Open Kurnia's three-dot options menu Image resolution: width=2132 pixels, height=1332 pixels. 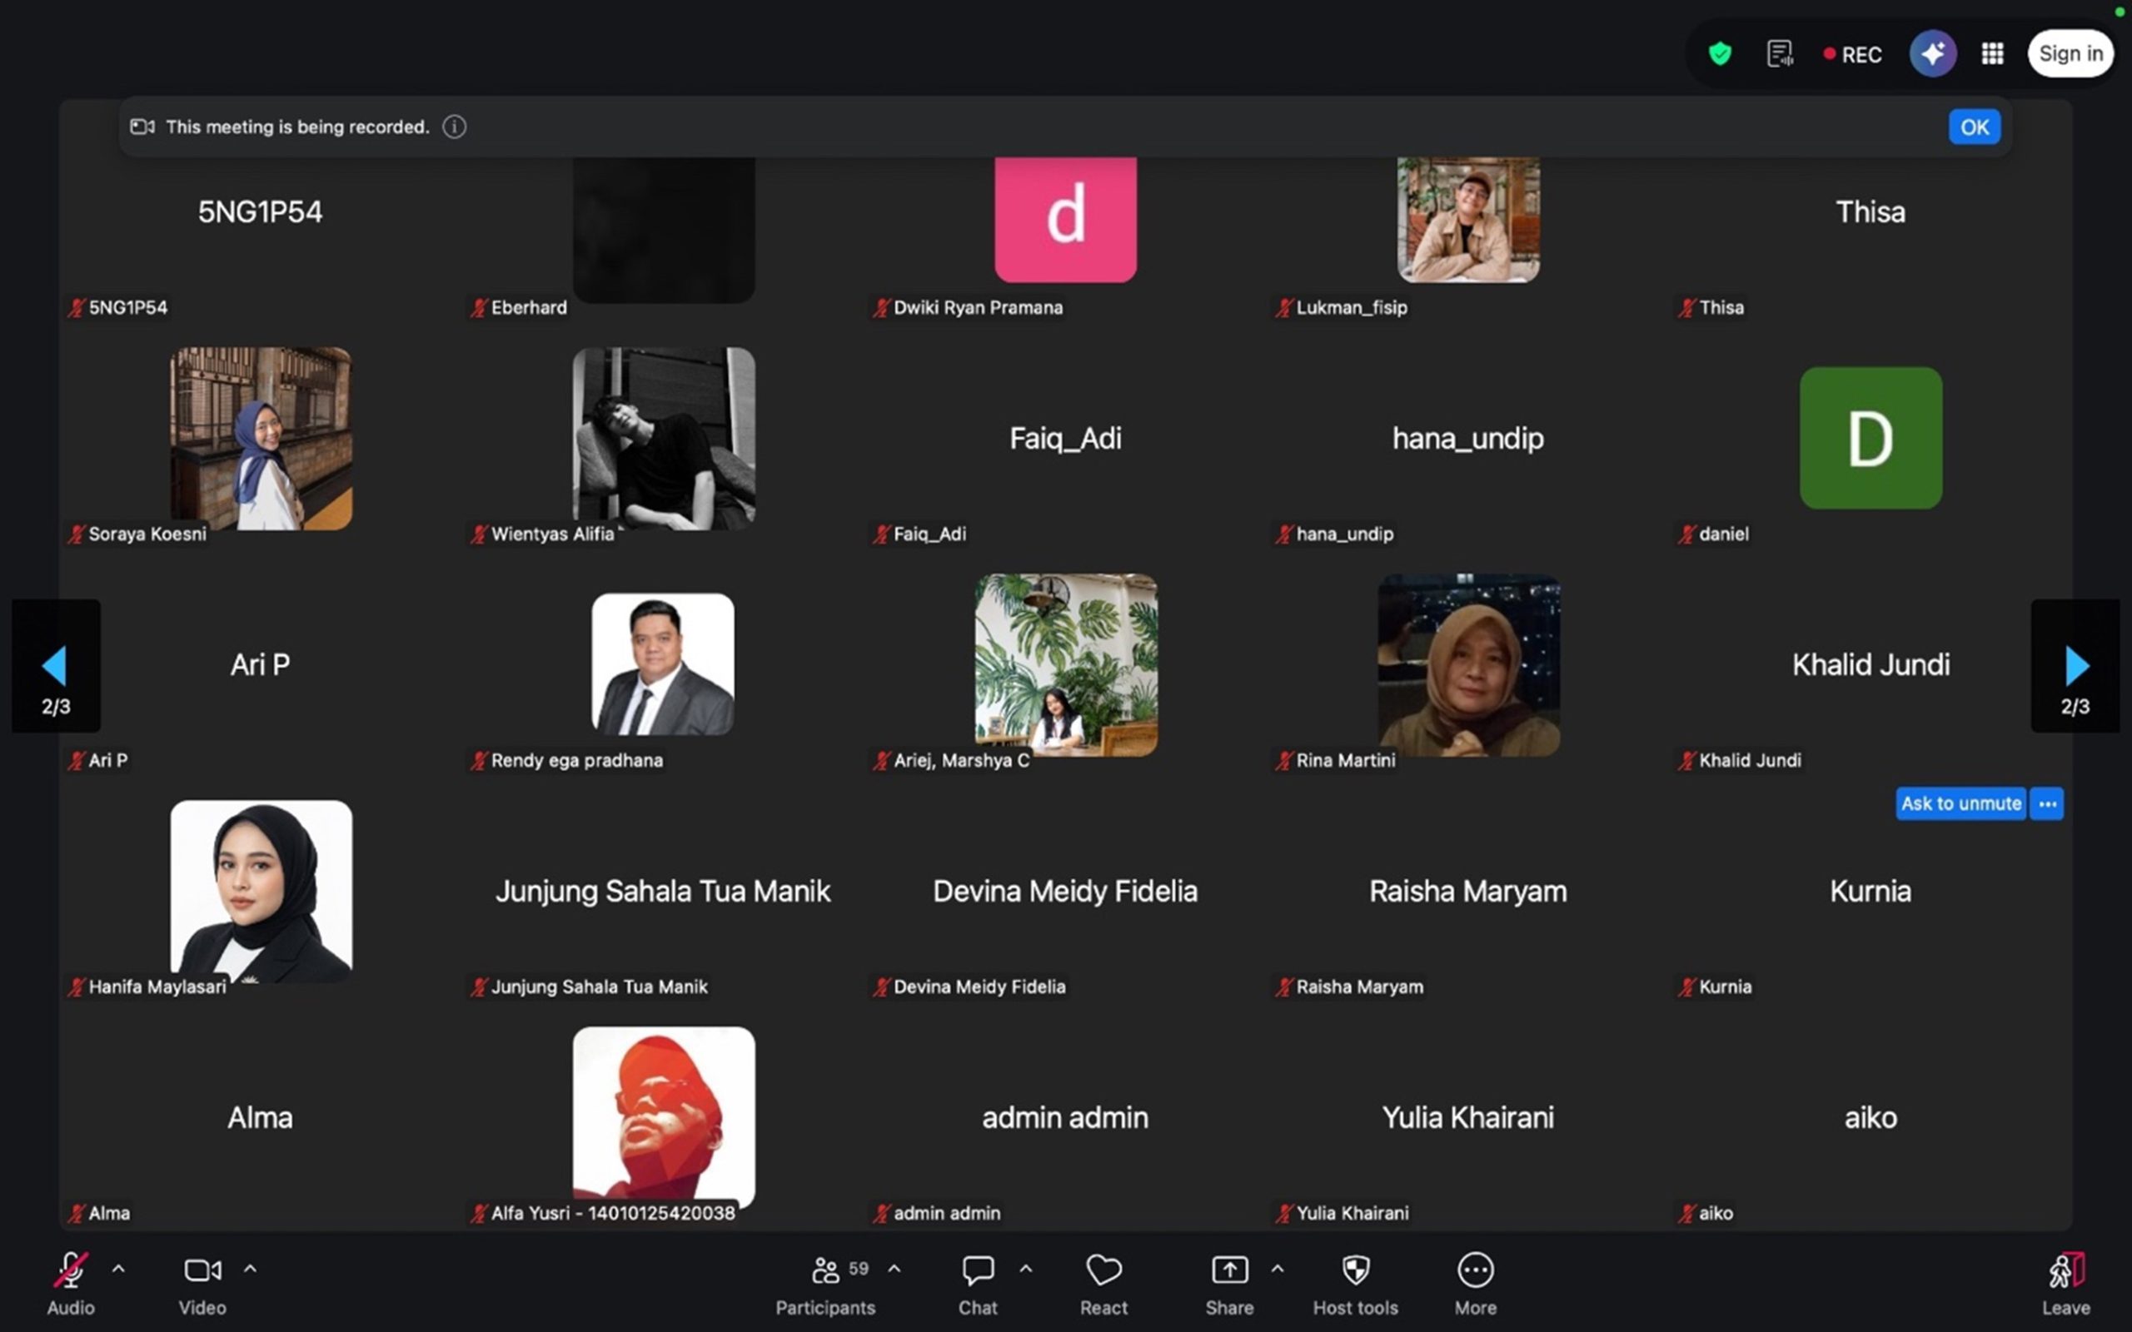(x=2046, y=803)
